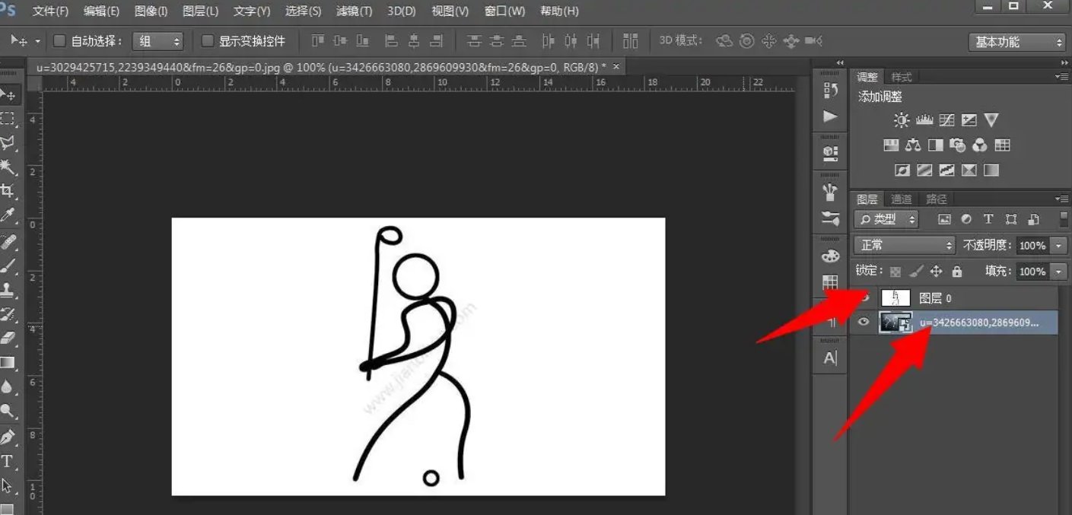Select the Horizontal Type tool

[x=7, y=462]
